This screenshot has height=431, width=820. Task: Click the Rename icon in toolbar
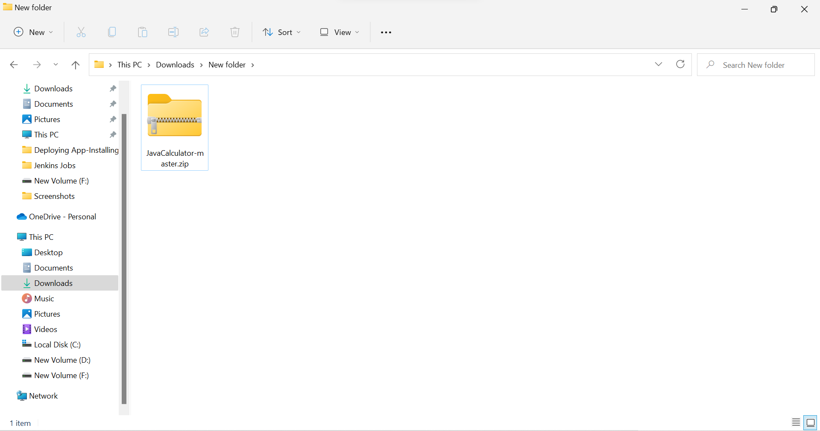(173, 32)
